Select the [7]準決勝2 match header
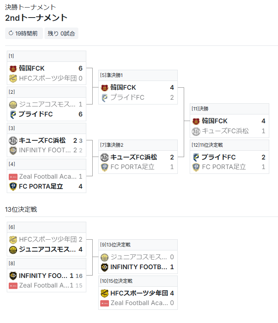The width and height of the screenshot is (278, 323). [138, 145]
